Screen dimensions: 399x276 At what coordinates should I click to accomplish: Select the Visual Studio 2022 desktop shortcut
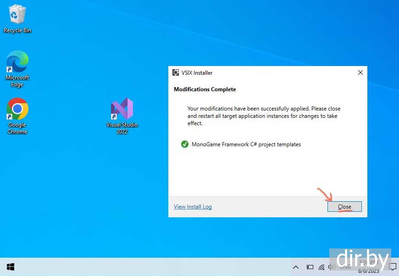tap(122, 116)
